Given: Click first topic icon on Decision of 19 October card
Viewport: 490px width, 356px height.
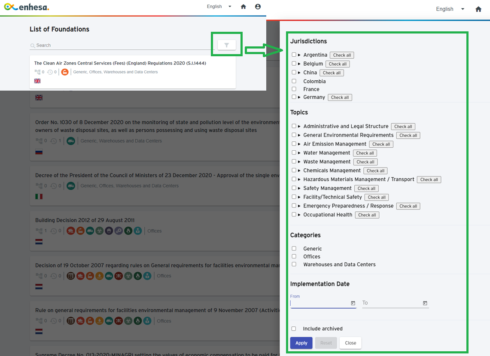Looking at the screenshot, I should click(71, 276).
